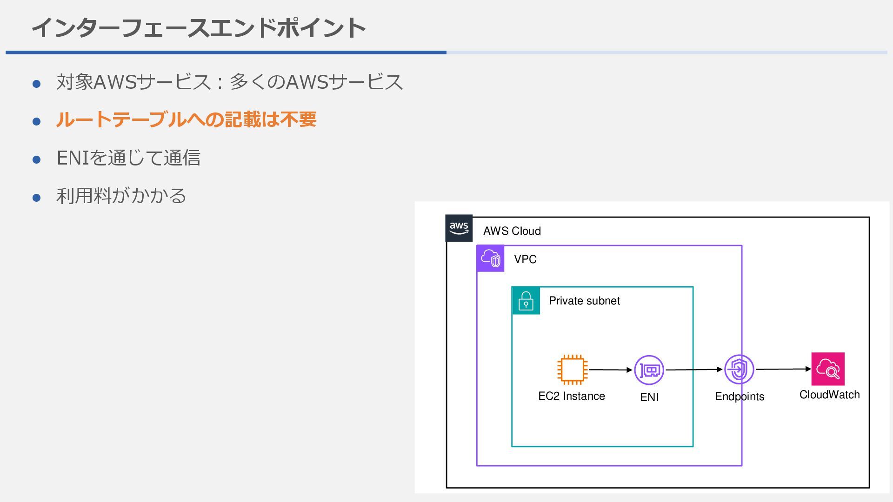Viewport: 893px width, 502px height.
Task: Click the ENI text label
Action: [x=649, y=397]
